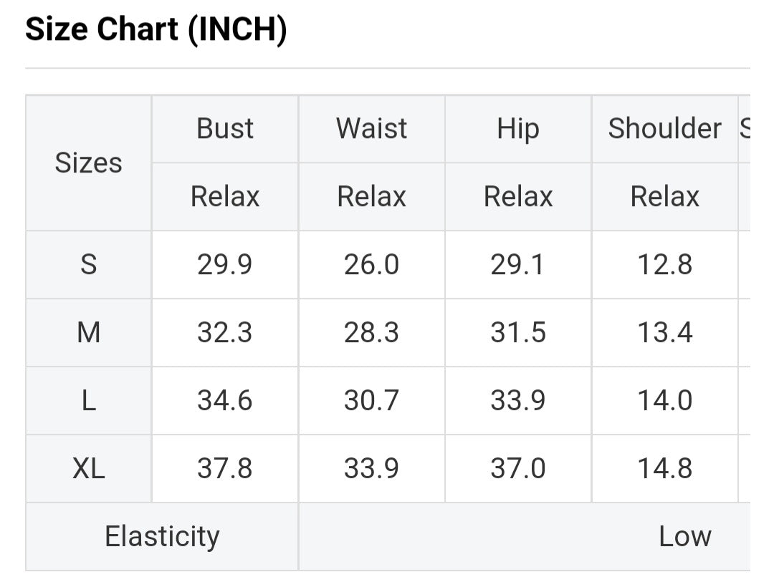Select the L size row label
774x587 pixels.
pos(88,401)
